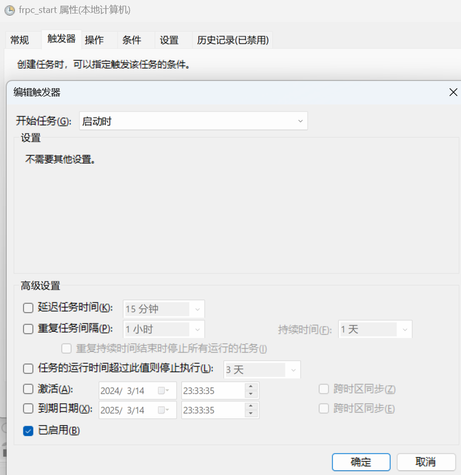Enable the 延迟任务时间 checkbox

coord(28,308)
